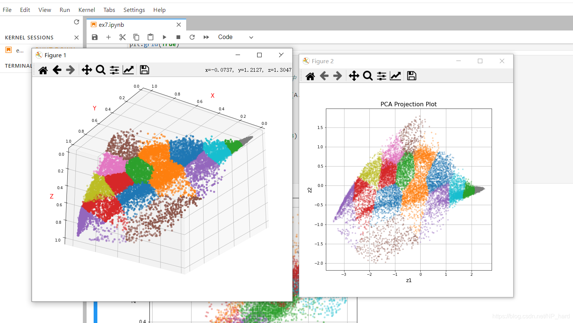Insert a new cell below

click(109, 37)
